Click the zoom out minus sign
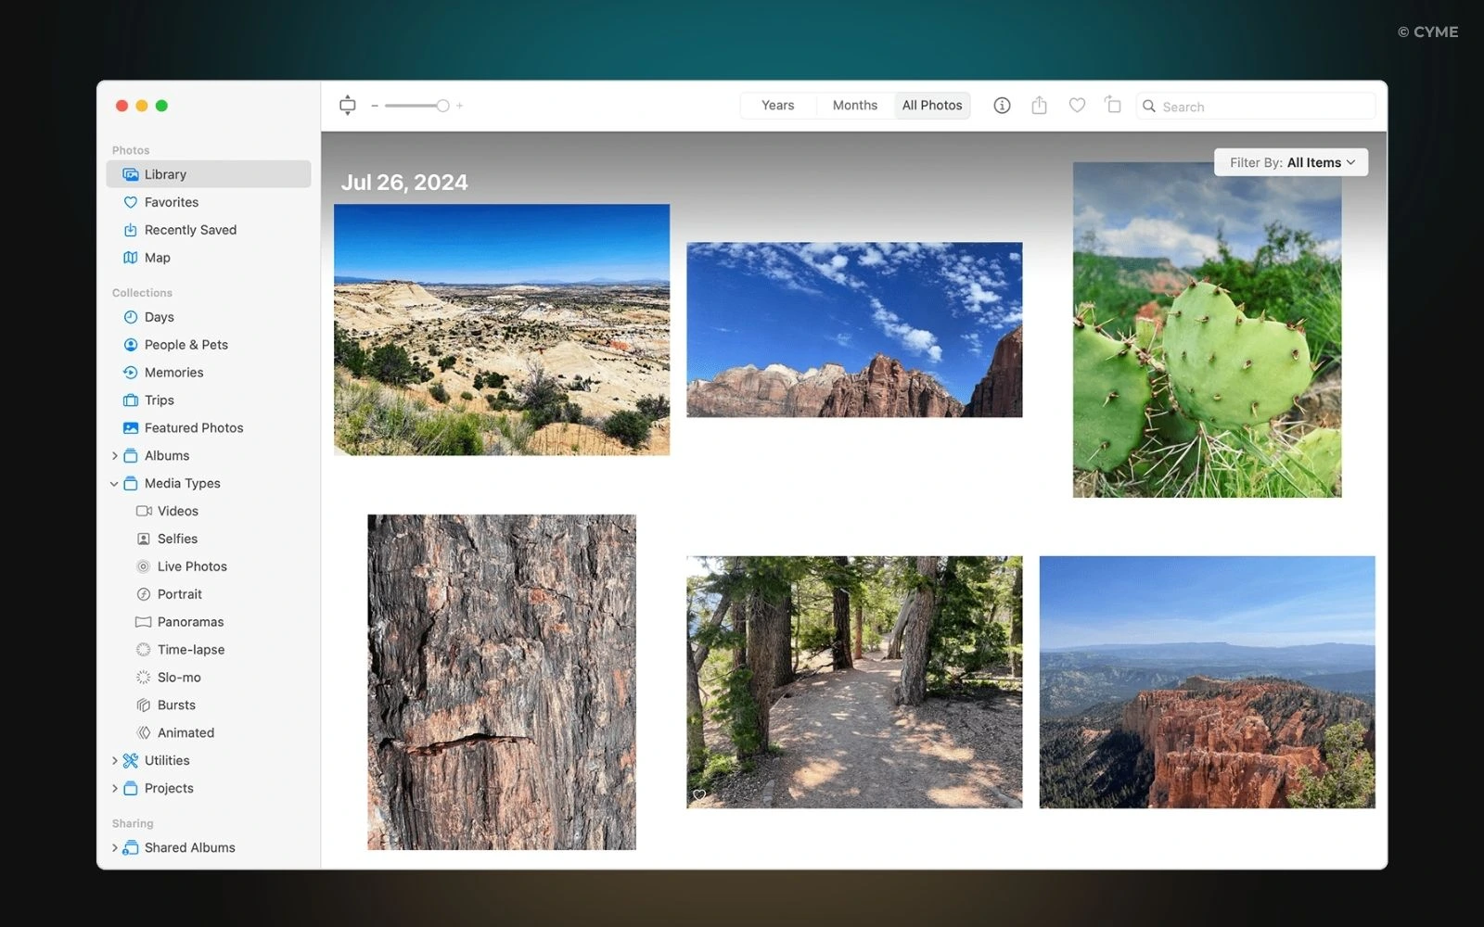This screenshot has height=927, width=1484. 375,106
